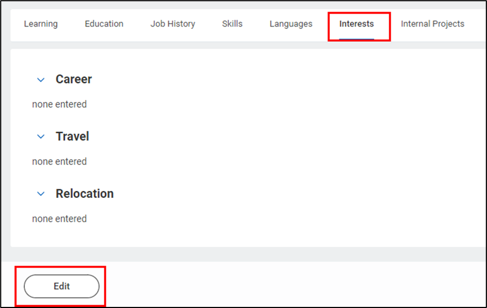Switch to the Internal Projects tab
The height and width of the screenshot is (308, 487).
point(432,24)
